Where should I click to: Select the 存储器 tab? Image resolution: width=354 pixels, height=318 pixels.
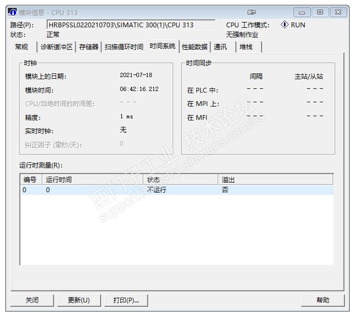click(x=89, y=47)
